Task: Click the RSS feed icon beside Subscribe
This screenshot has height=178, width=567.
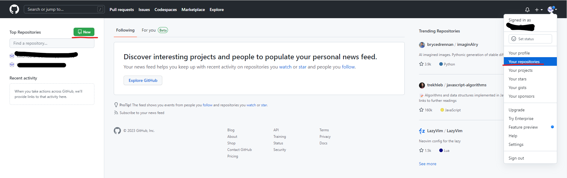Action: [116, 113]
